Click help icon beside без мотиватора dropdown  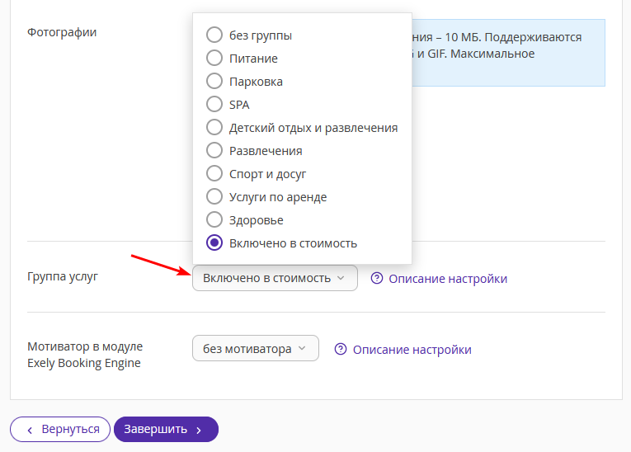pos(341,349)
